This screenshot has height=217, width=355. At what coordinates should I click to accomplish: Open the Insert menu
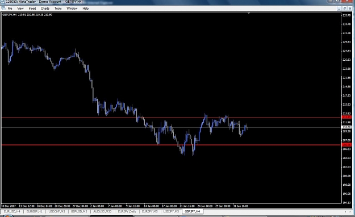(x=32, y=9)
